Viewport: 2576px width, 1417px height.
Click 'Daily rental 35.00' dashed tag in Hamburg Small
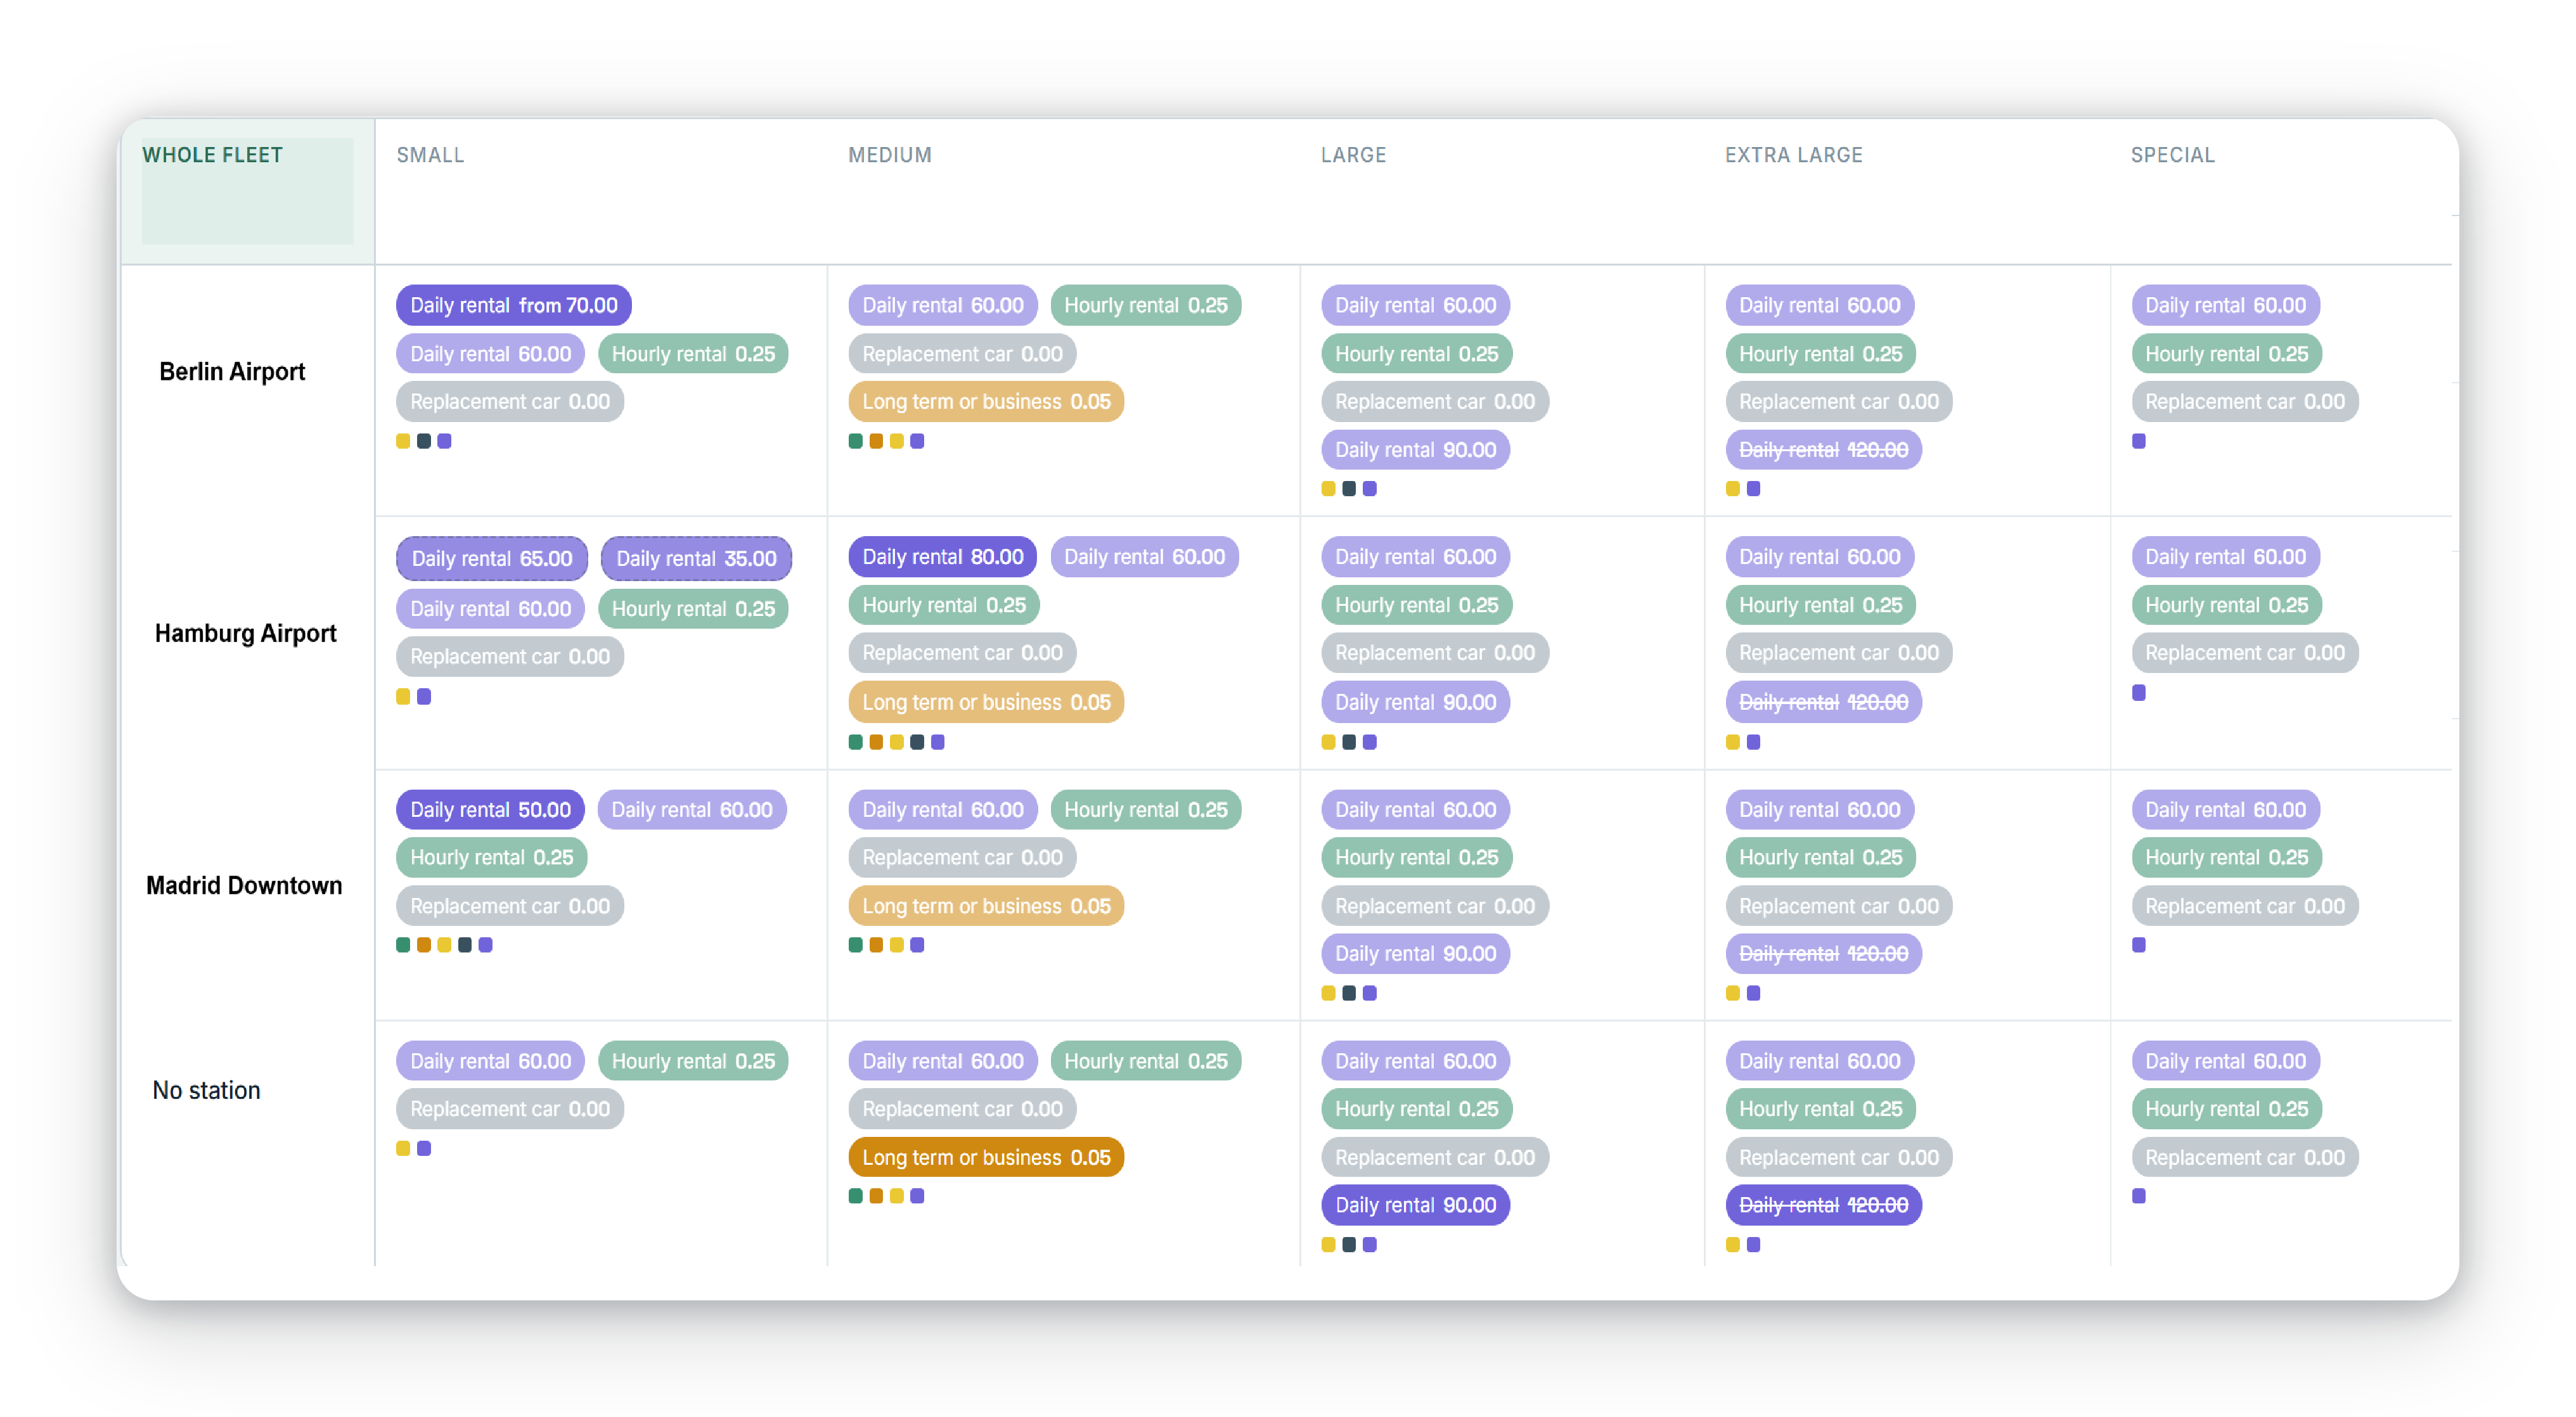(x=696, y=558)
